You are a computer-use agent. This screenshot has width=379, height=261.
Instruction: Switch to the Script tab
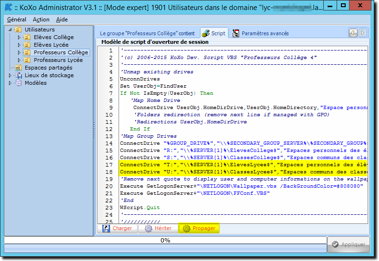coord(214,33)
